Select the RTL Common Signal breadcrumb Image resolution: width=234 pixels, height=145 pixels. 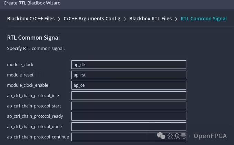[204, 19]
